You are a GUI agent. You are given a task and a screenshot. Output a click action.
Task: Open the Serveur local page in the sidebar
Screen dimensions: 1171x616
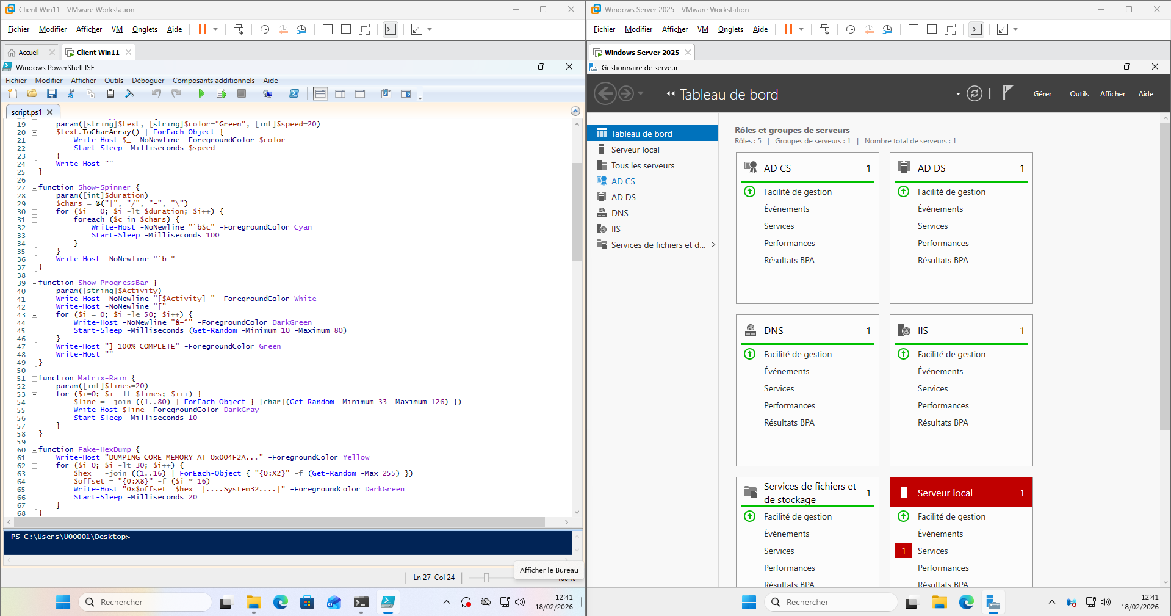coord(635,150)
